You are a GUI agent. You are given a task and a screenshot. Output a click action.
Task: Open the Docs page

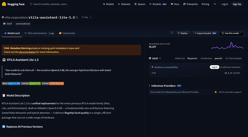pyautogui.click(x=175, y=4)
